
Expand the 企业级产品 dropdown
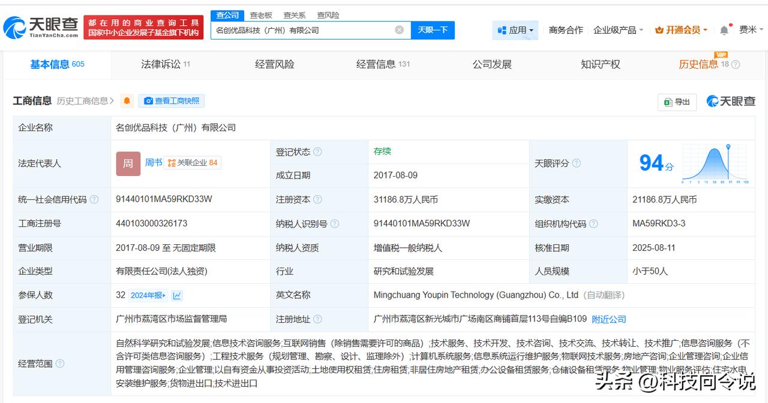pos(618,30)
